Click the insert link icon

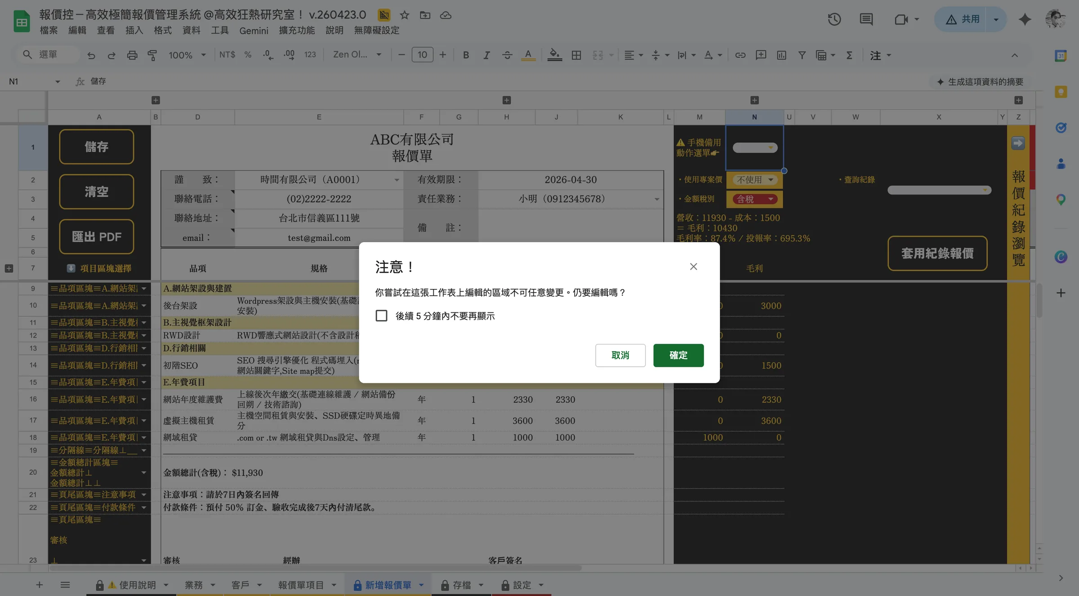[740, 55]
